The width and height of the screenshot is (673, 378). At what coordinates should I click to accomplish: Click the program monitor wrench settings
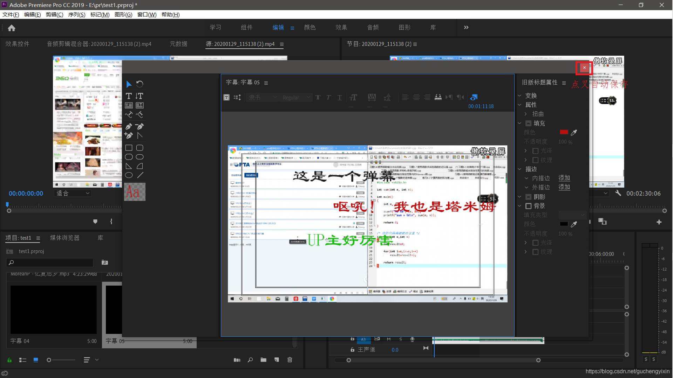[x=618, y=193]
